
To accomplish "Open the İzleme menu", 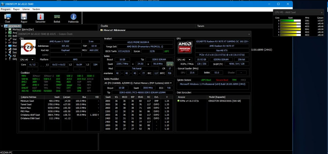I will (x=26, y=9).
